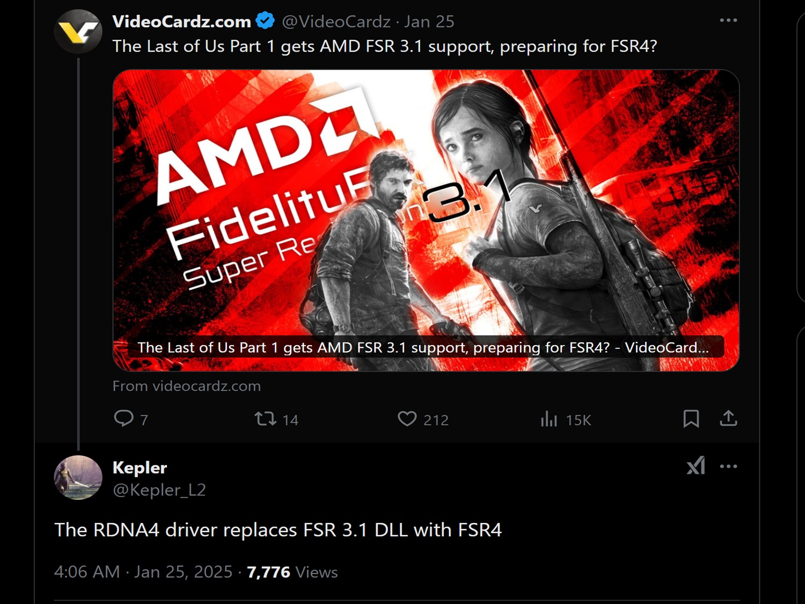
Task: Click the Kepler display name
Action: (140, 468)
